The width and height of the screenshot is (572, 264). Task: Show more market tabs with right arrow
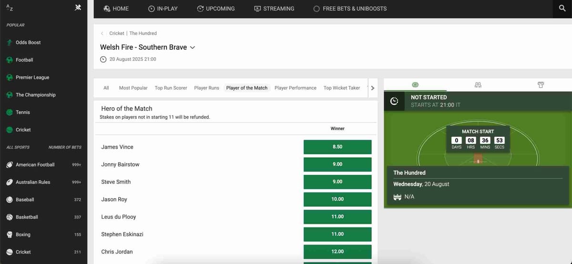[373, 88]
